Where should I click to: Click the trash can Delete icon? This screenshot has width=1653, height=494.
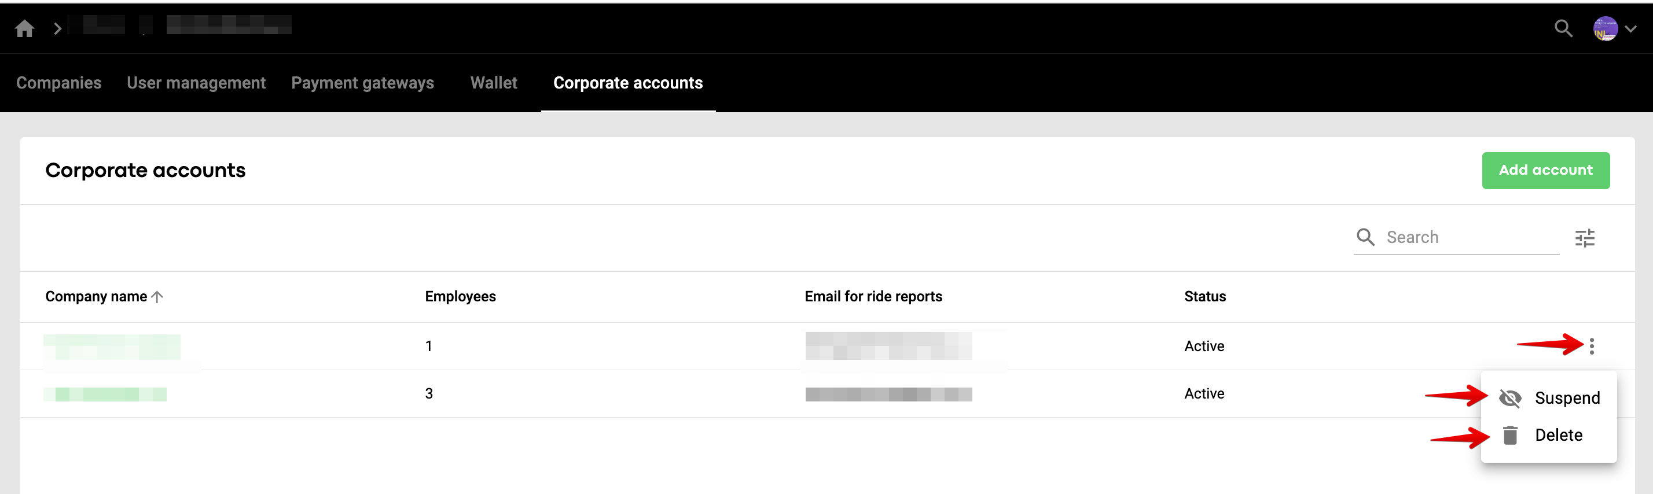click(1510, 435)
